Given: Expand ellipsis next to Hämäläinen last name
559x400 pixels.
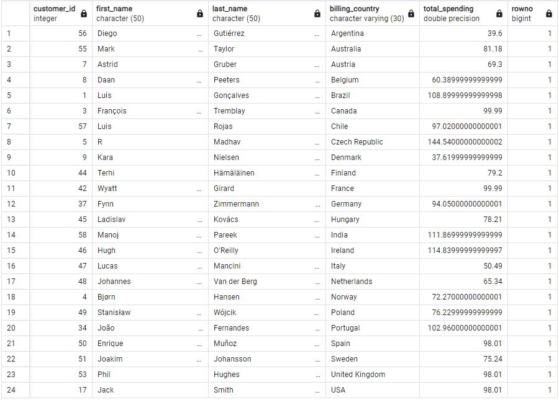Looking at the screenshot, I should (x=317, y=174).
